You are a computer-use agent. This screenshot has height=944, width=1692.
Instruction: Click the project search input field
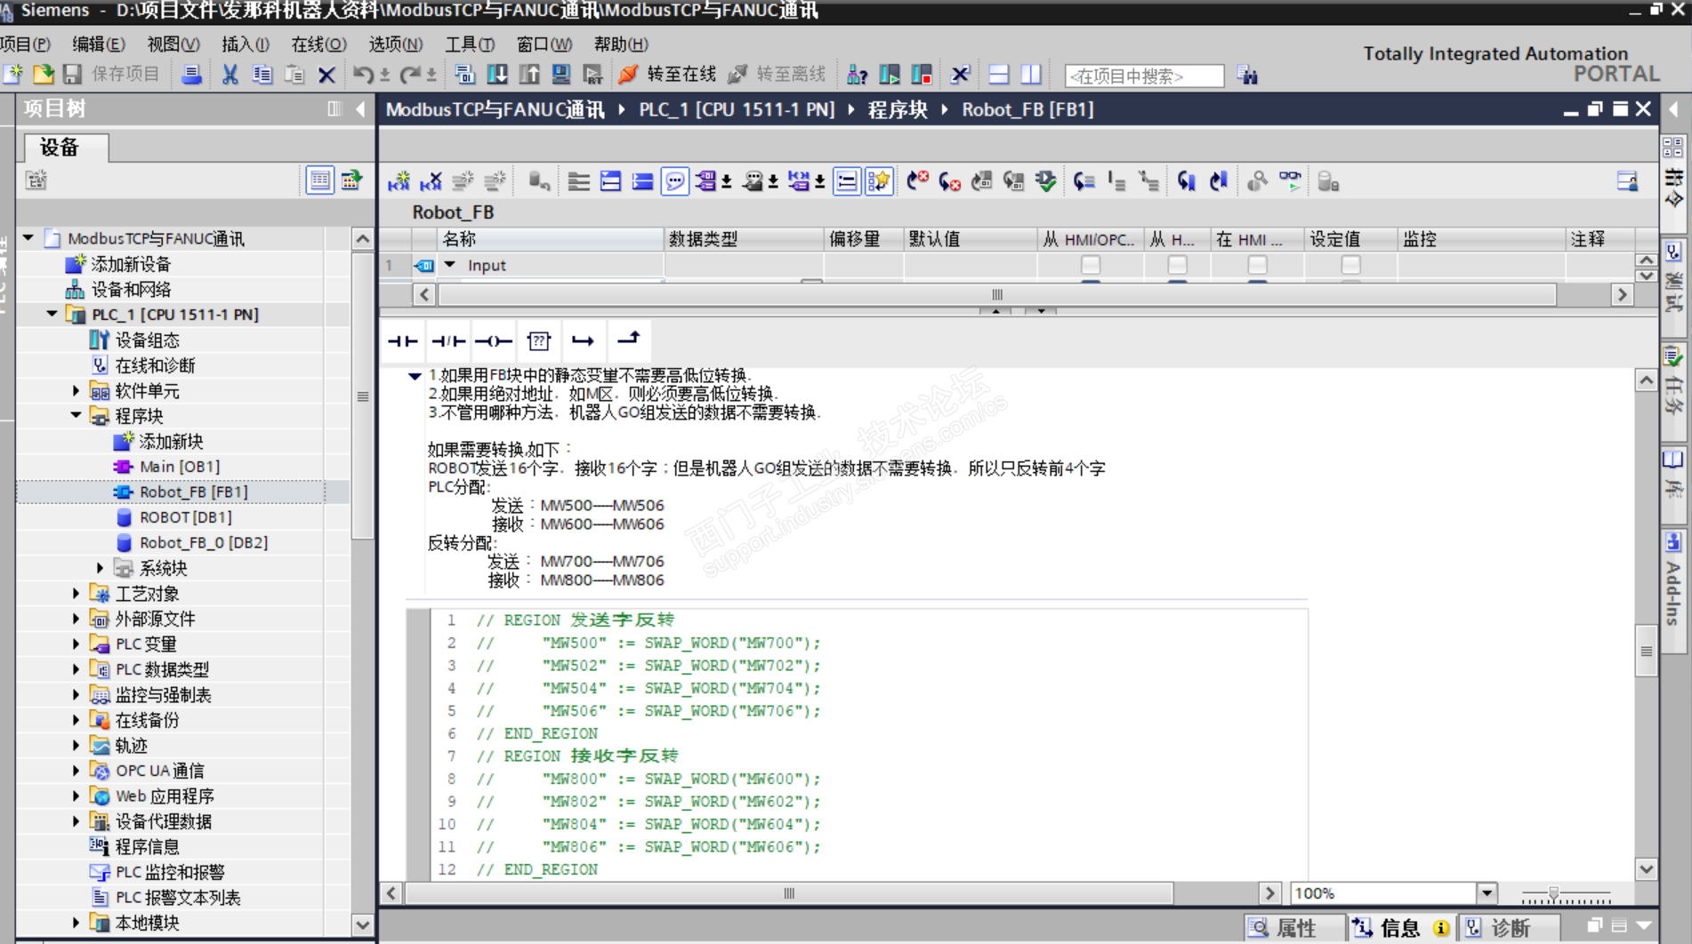coord(1144,76)
